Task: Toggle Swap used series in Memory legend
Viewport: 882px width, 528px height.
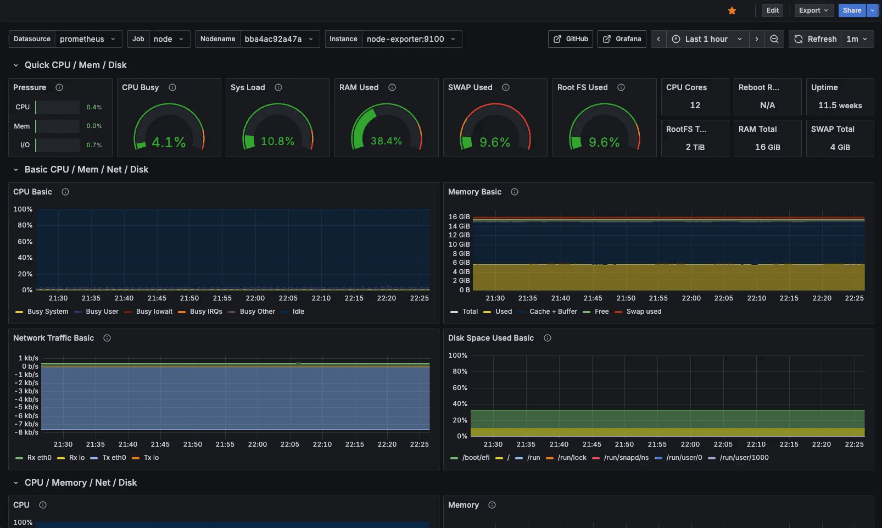Action: [644, 312]
